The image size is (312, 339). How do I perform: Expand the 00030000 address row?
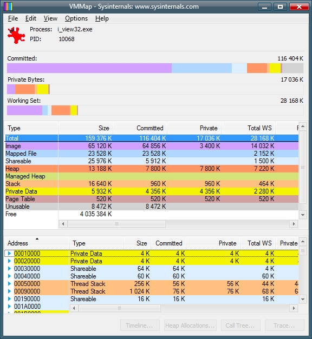[x=9, y=268]
